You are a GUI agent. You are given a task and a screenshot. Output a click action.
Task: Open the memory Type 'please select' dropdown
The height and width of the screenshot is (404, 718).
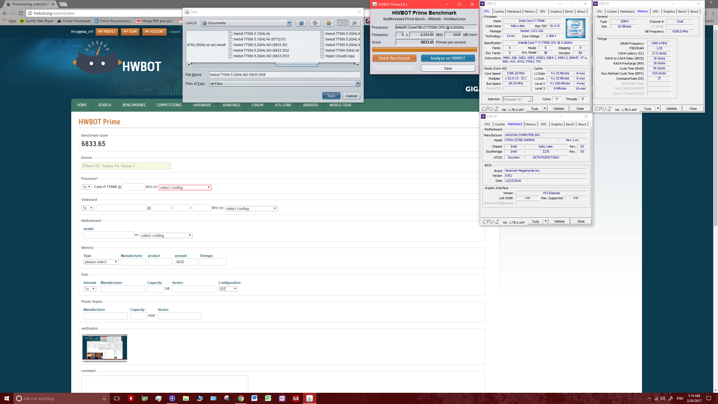point(101,262)
